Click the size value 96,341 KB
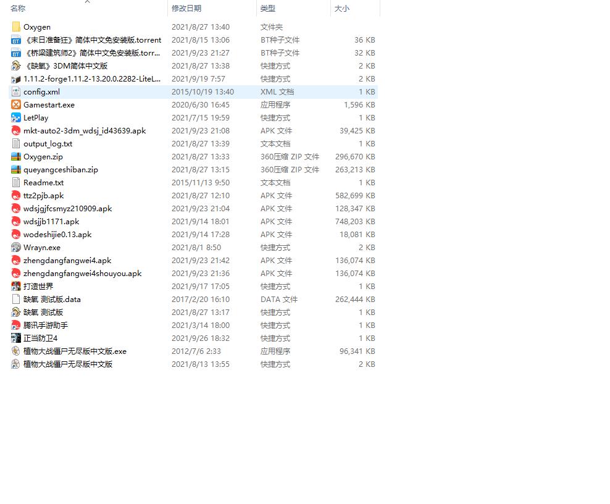The image size is (610, 504). (357, 351)
